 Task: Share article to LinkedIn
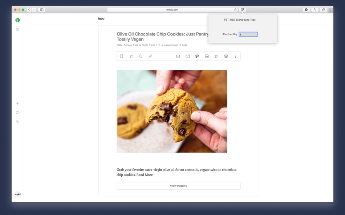point(207,56)
